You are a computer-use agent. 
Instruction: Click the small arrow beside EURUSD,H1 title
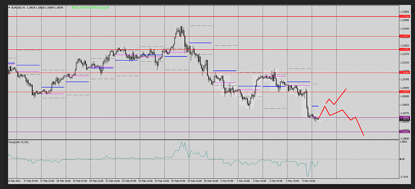point(10,8)
